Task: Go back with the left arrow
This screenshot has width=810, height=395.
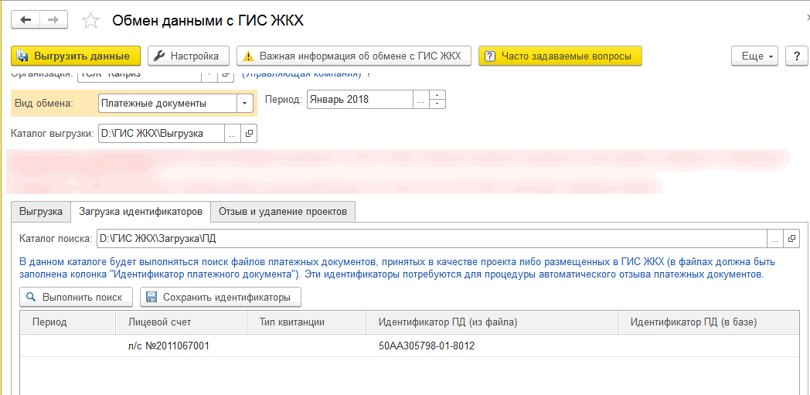Action: (26, 19)
